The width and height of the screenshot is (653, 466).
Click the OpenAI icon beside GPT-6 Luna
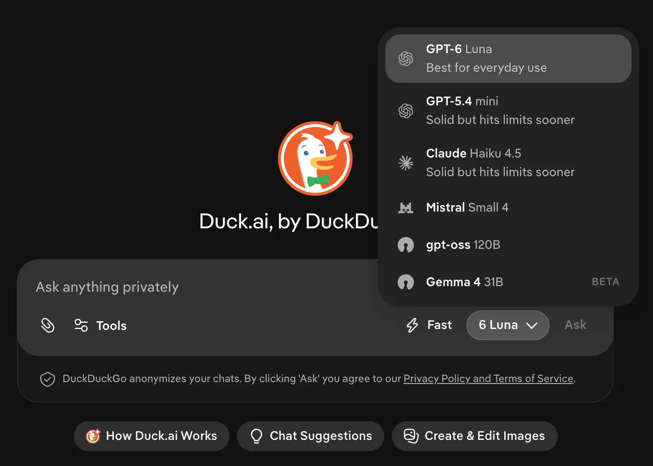click(x=406, y=59)
